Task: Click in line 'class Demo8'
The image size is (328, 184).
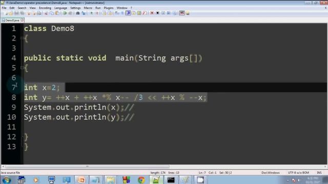Action: tap(49, 29)
